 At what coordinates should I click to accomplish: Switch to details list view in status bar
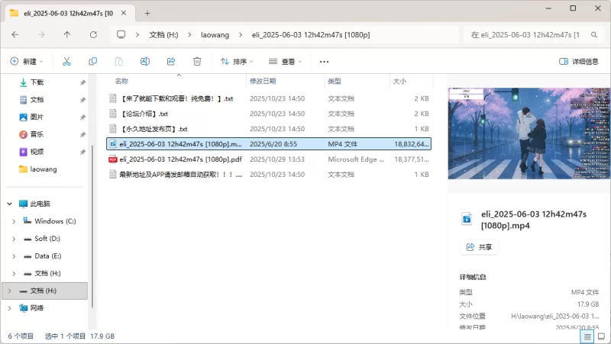(587, 336)
